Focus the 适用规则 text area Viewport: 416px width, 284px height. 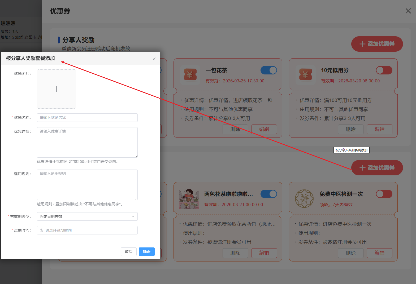pos(87,185)
